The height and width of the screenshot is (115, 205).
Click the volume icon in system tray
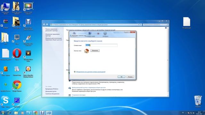[193, 113]
